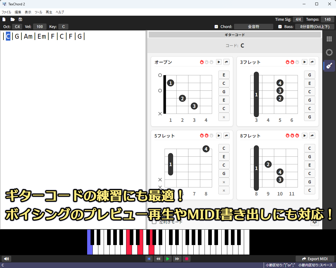Play the 3フレット chord voicing

tap(305, 62)
